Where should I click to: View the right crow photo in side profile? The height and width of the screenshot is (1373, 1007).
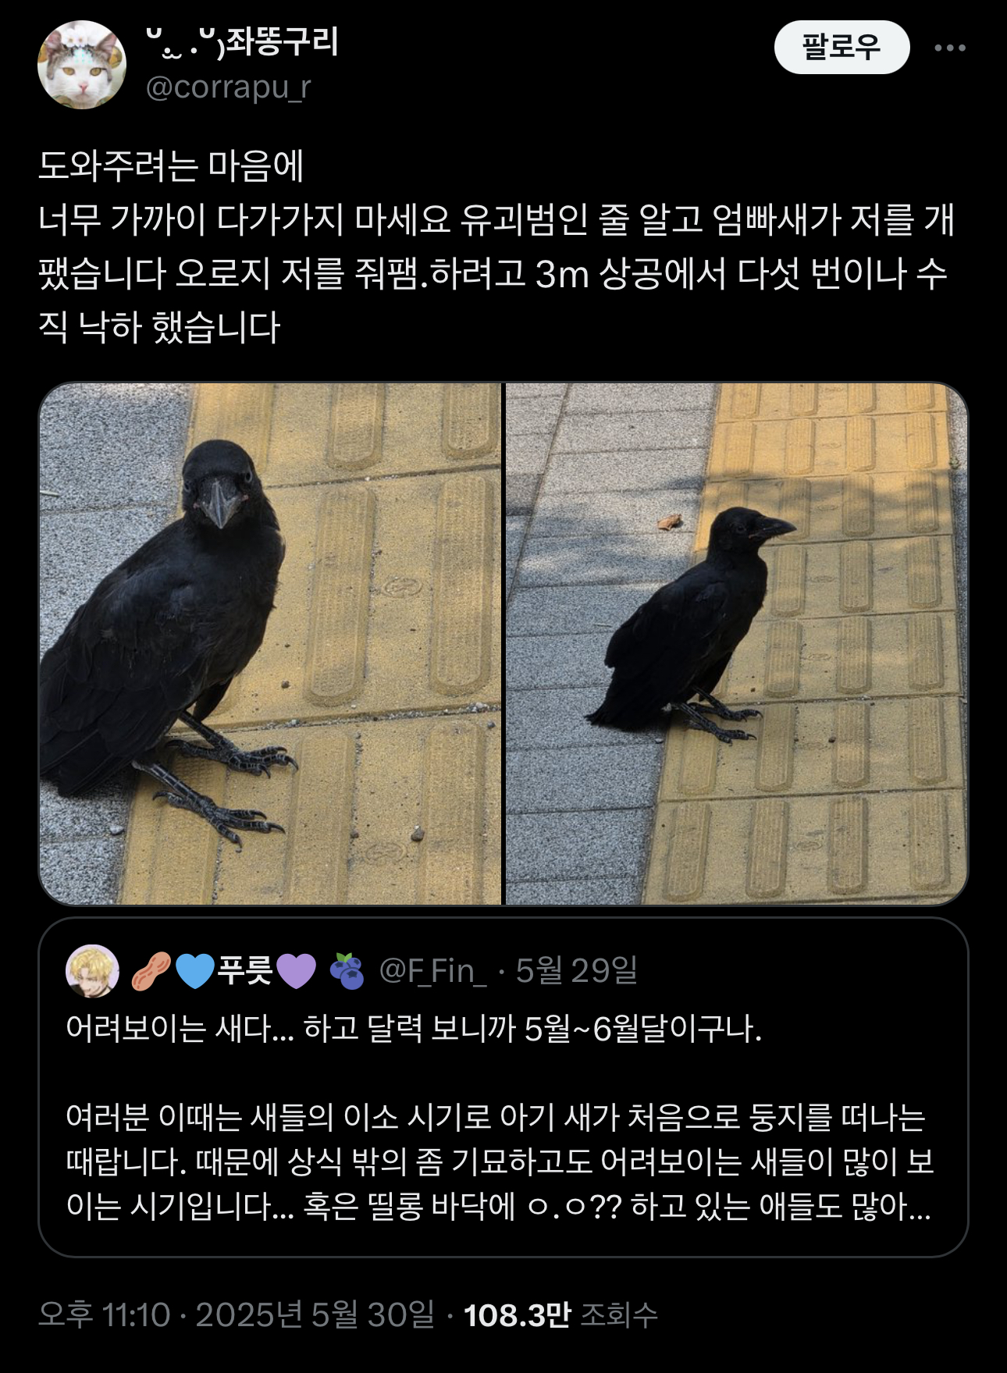click(x=737, y=644)
